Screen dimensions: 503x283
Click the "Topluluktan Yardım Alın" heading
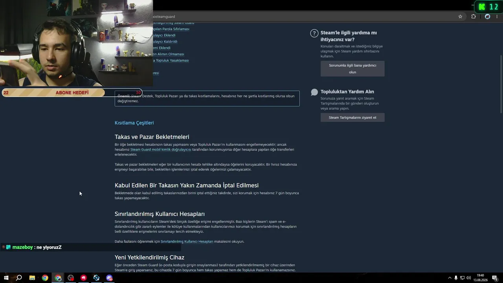(x=347, y=92)
